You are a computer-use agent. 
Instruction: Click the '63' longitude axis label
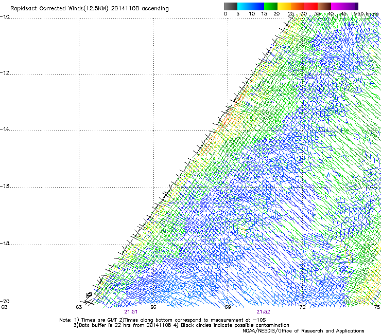point(79,307)
